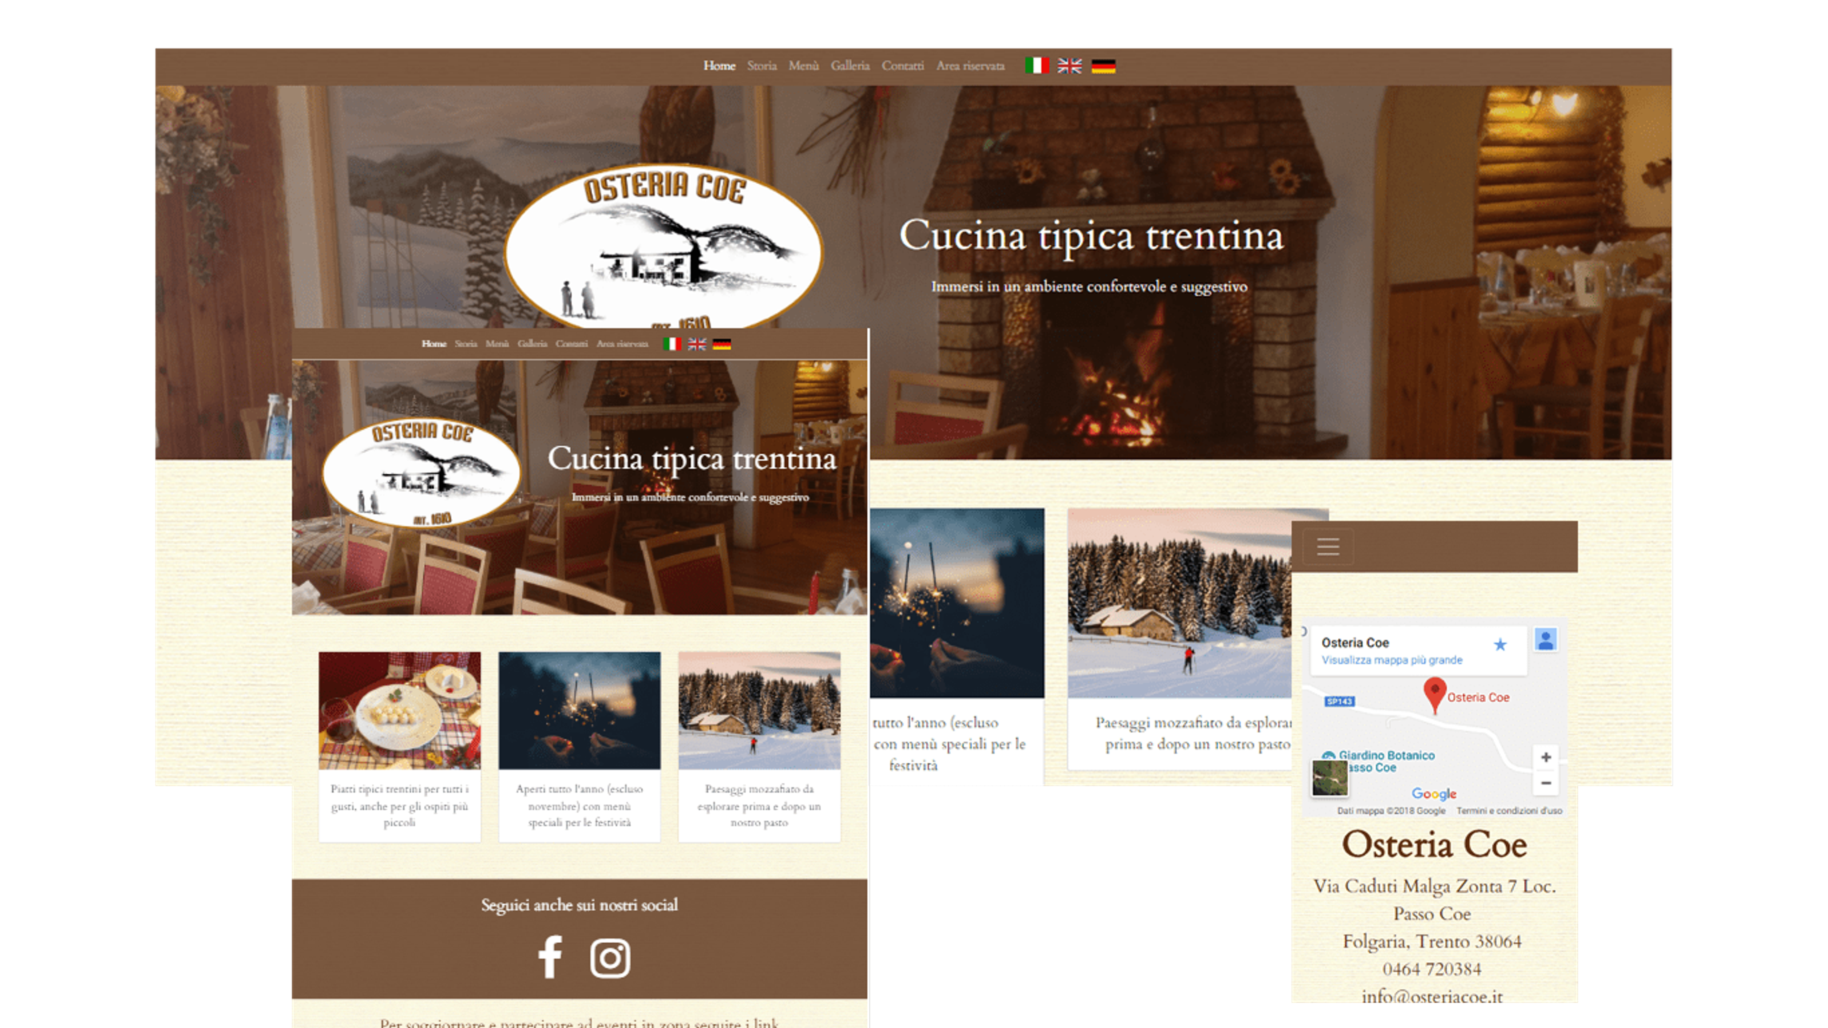Click the Italian flag in the top navbar
The image size is (1828, 1028).
click(1037, 66)
